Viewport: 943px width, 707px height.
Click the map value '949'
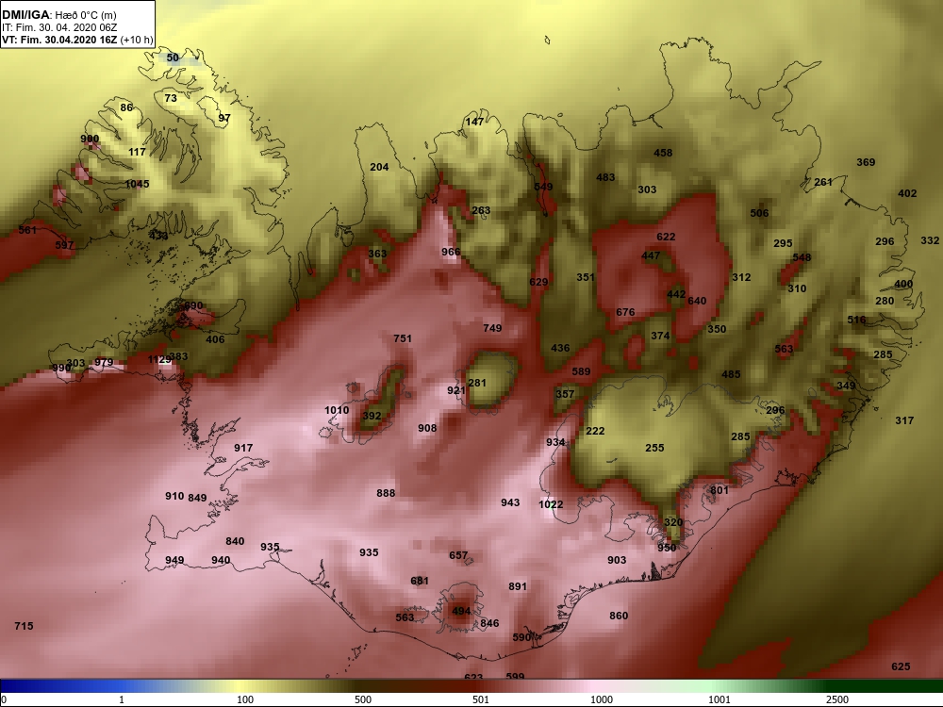pos(174,560)
